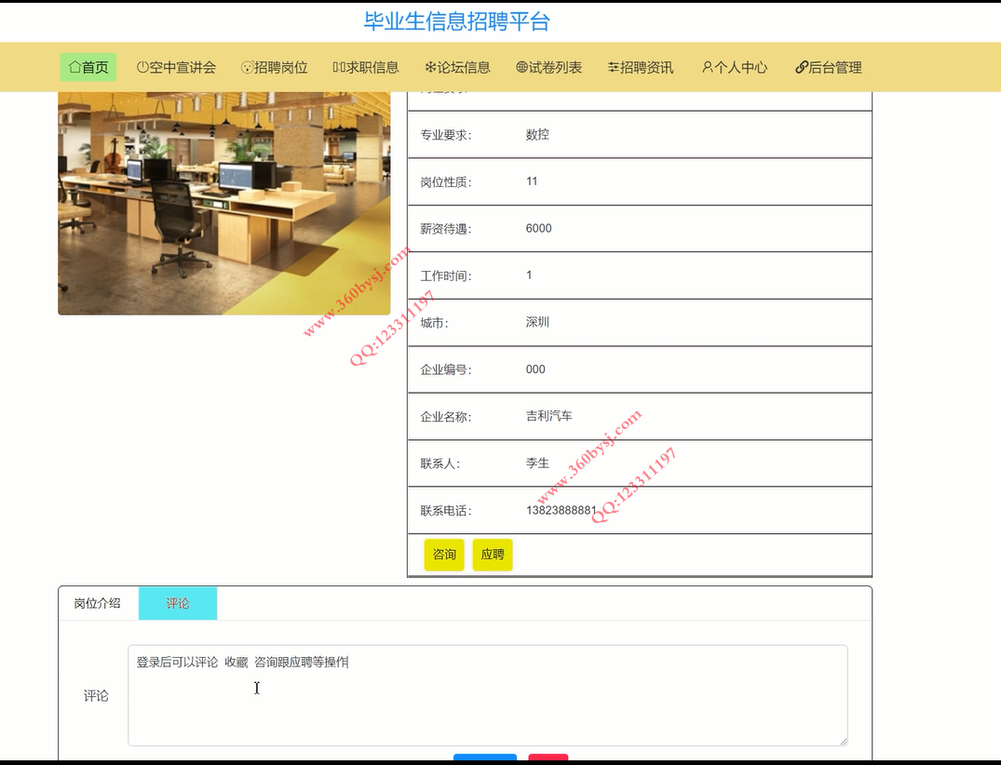The height and width of the screenshot is (765, 1001).
Task: Click the 薪资待遇 label
Action: pos(446,229)
